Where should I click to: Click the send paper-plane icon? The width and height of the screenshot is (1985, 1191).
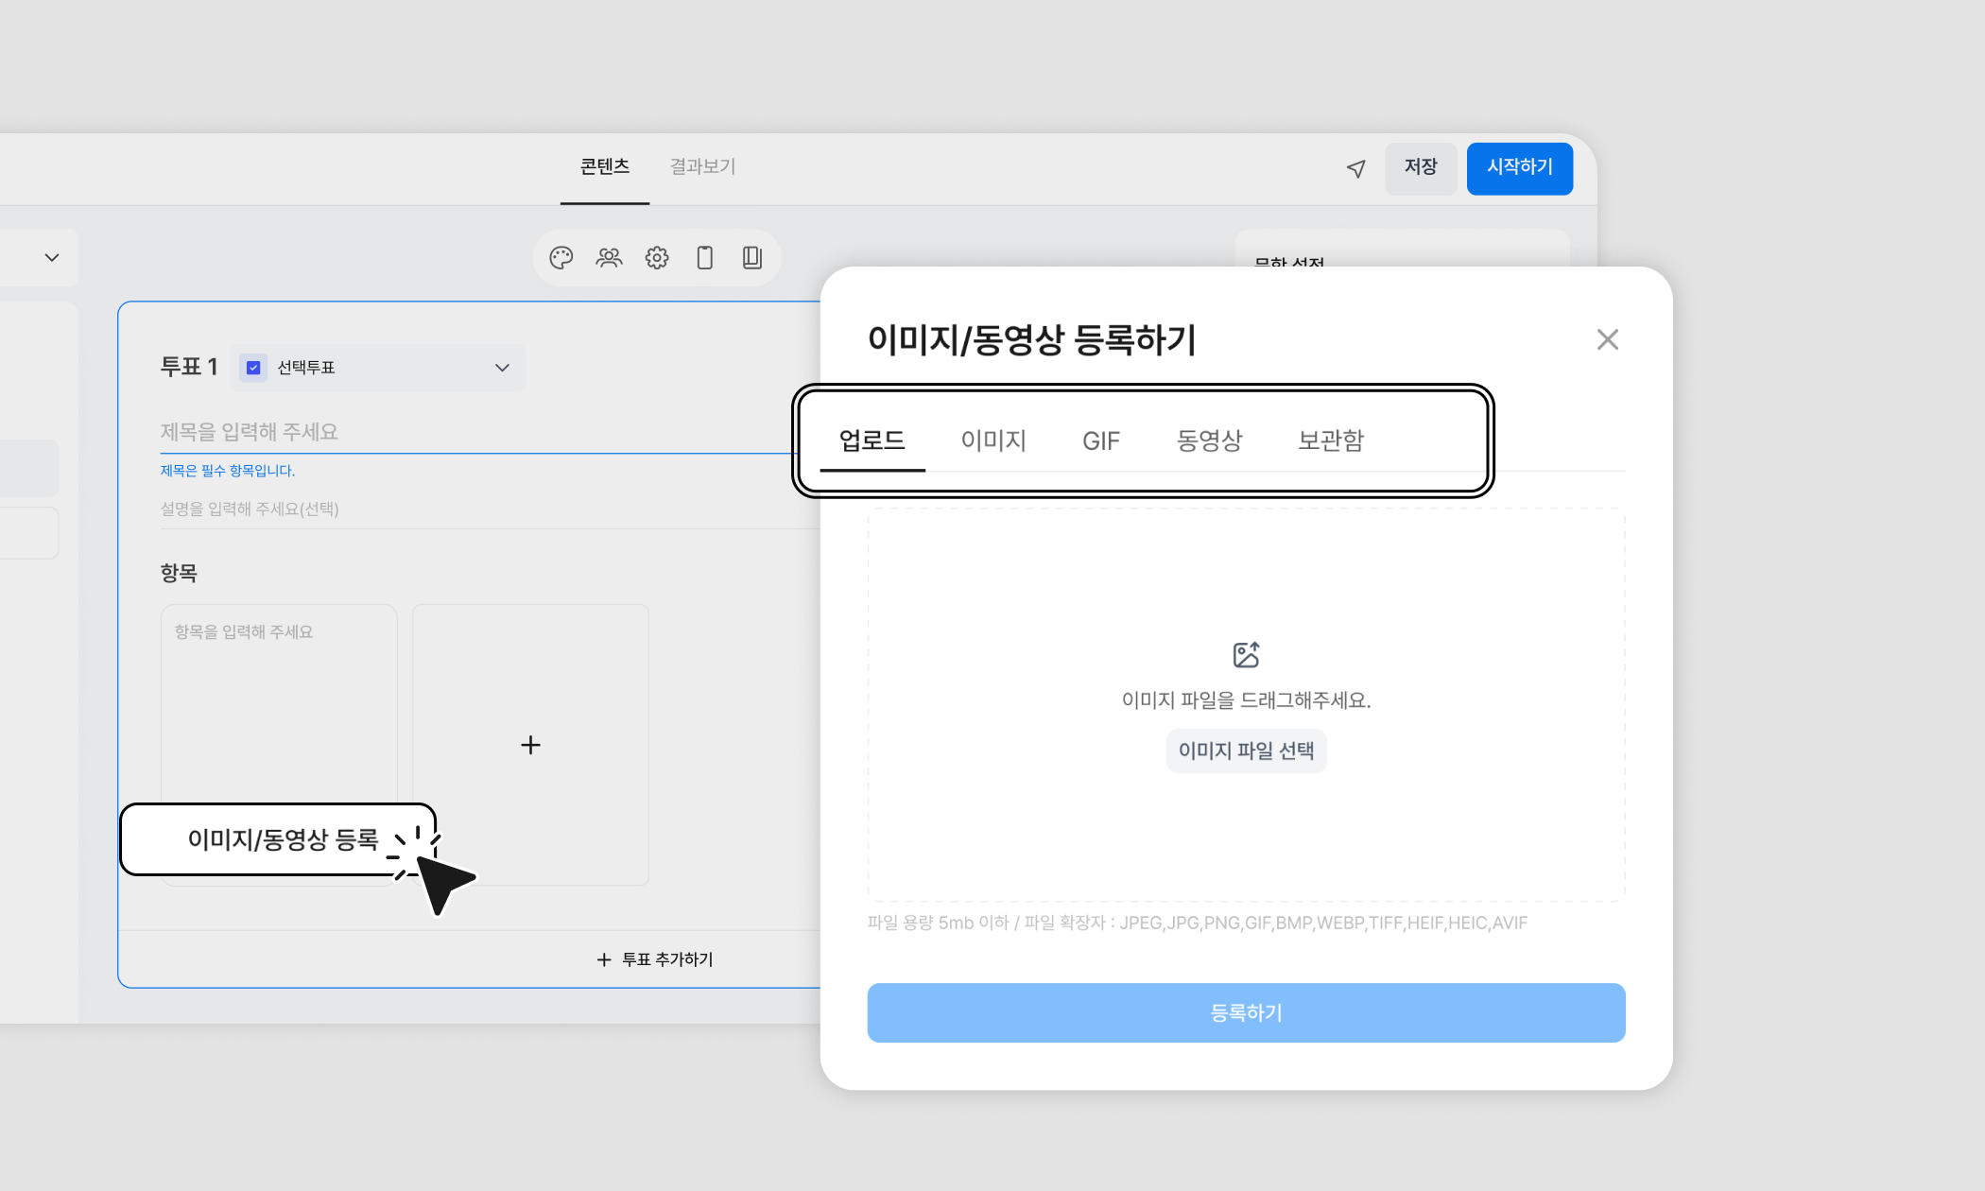(1356, 168)
